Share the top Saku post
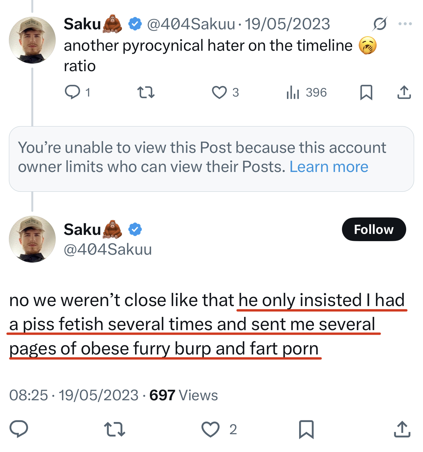 pyautogui.click(x=404, y=92)
